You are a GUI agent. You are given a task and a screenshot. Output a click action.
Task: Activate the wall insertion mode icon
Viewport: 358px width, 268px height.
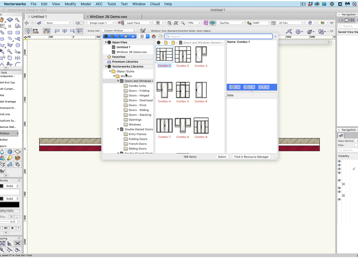coord(36,31)
